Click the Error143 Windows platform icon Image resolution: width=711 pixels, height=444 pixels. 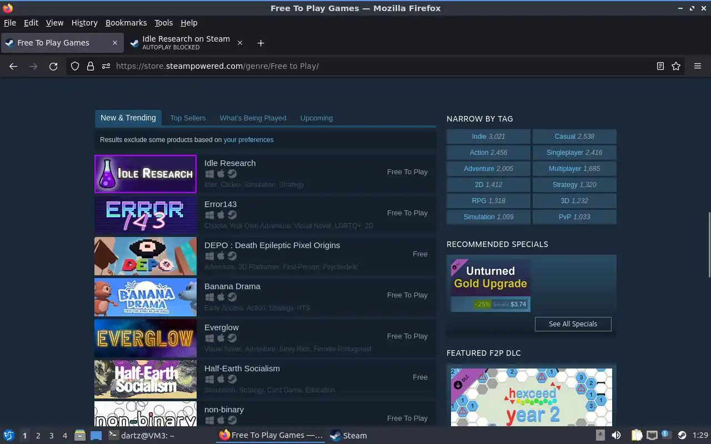tap(209, 215)
